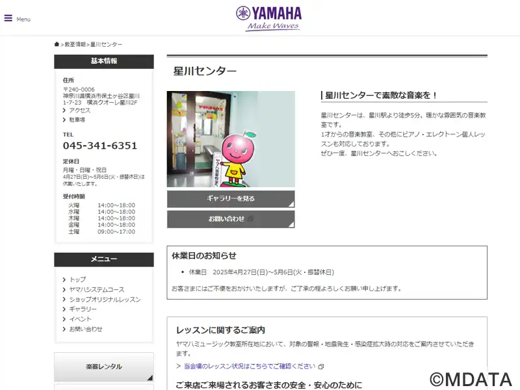Screen dimensions: 520x390
Task: Select イベント in sidebar menu
Action: click(80, 319)
